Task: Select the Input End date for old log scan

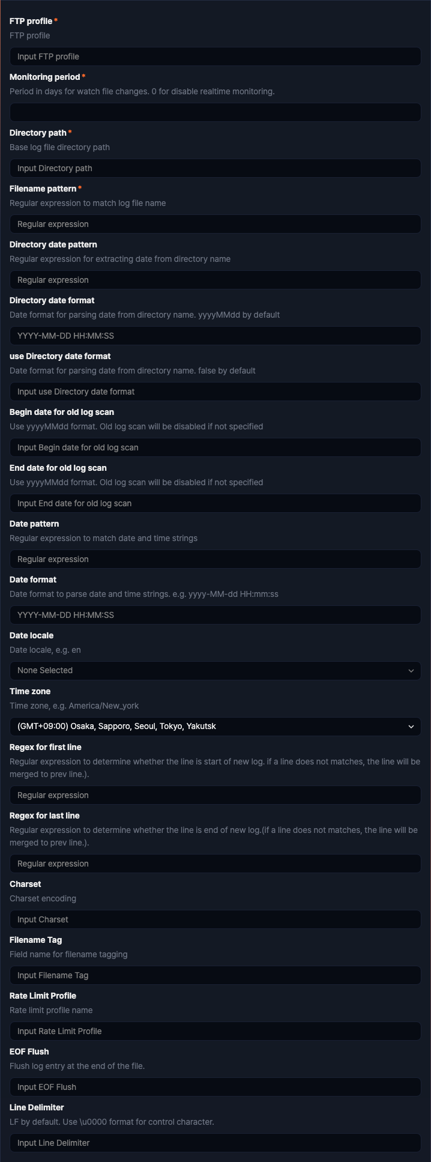Action: pyautogui.click(x=216, y=503)
